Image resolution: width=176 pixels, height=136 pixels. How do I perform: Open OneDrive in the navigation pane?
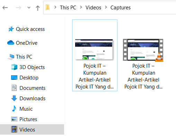click(x=27, y=43)
